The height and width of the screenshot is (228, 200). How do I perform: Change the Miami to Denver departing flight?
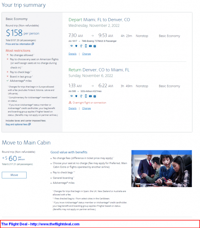point(87,54)
